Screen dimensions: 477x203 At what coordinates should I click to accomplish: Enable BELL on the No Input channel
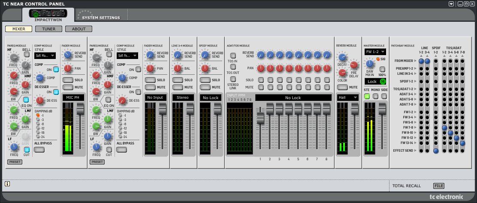coord(109,55)
